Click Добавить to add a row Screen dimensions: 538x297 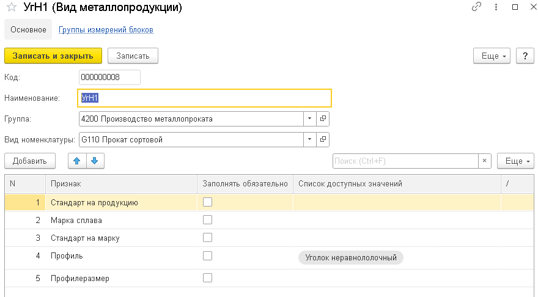pyautogui.click(x=30, y=161)
